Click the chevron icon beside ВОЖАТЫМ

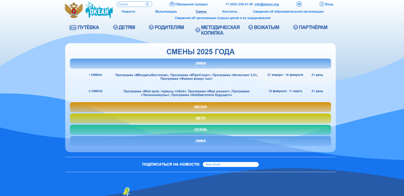tap(250, 28)
